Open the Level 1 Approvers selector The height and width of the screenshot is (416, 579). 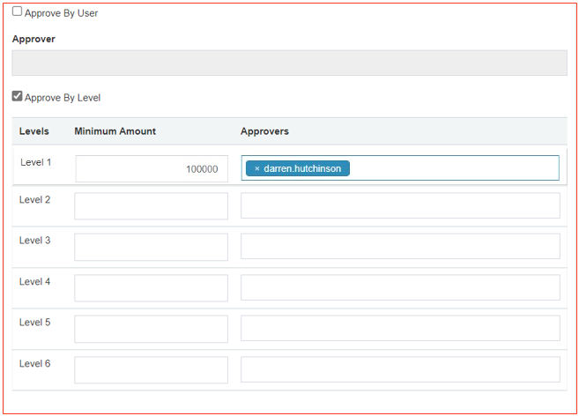coord(454,168)
